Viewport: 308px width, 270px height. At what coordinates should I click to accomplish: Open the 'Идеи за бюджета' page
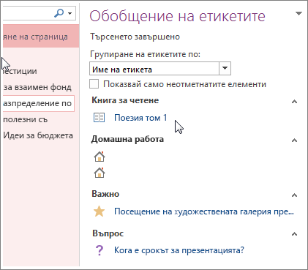pos(39,135)
